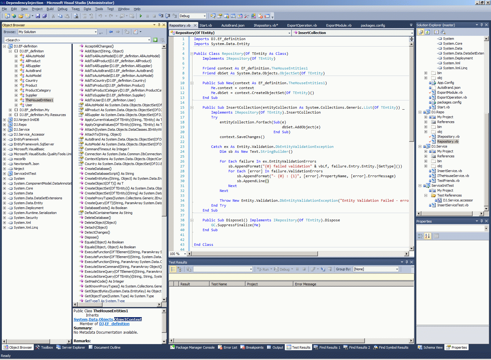Toggle the Categorized view in Properties panel
Screen dimensions: 491x360
click(x=420, y=236)
